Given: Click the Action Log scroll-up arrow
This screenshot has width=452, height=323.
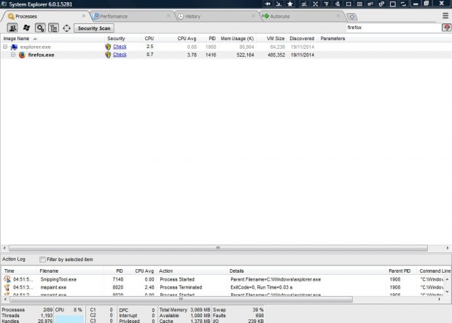Looking at the screenshot, I should coord(447,279).
